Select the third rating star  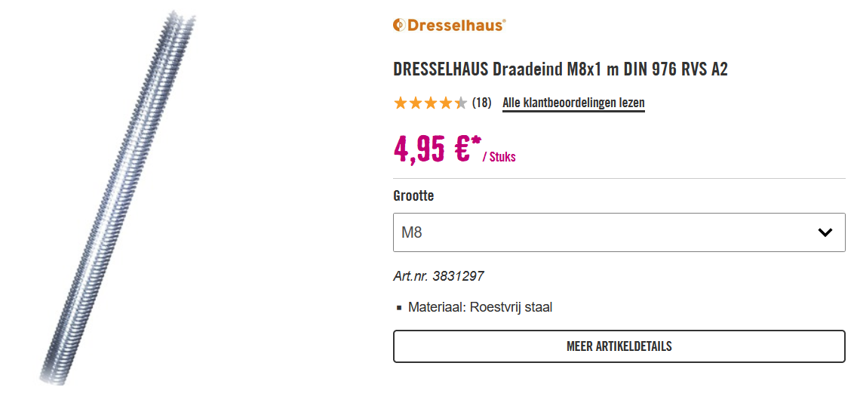click(x=431, y=103)
